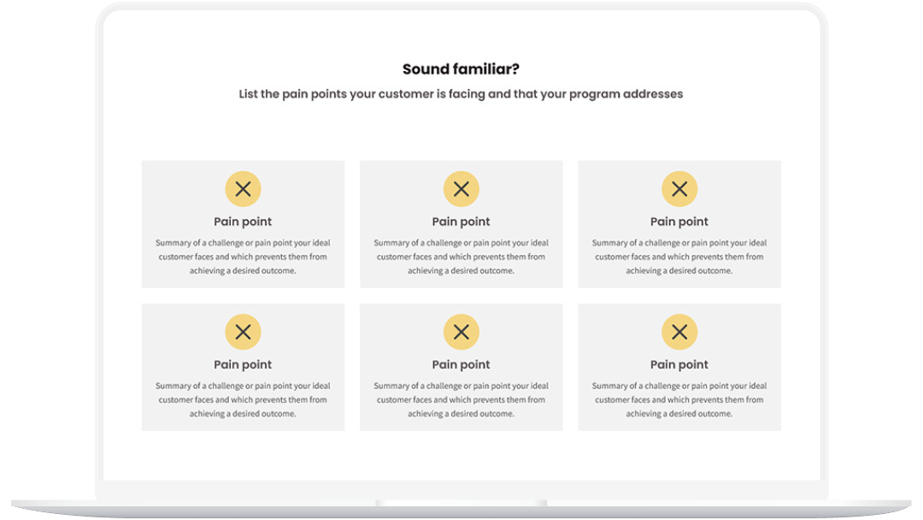Select the 'List the pain points' subtitle text

pos(461,94)
